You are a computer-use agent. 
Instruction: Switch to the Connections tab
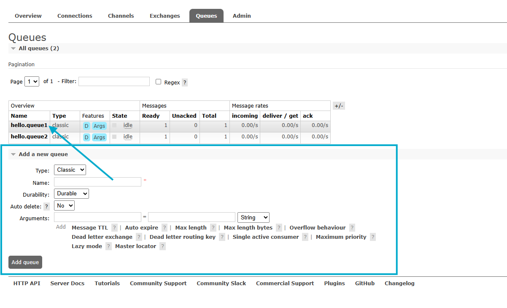(75, 16)
